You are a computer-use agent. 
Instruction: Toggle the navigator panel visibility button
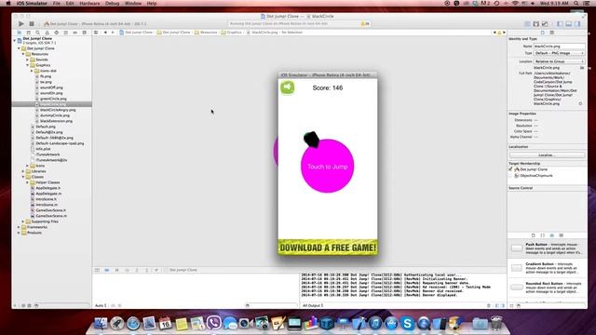560,24
